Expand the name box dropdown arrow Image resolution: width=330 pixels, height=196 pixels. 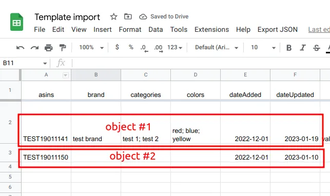tap(45, 63)
